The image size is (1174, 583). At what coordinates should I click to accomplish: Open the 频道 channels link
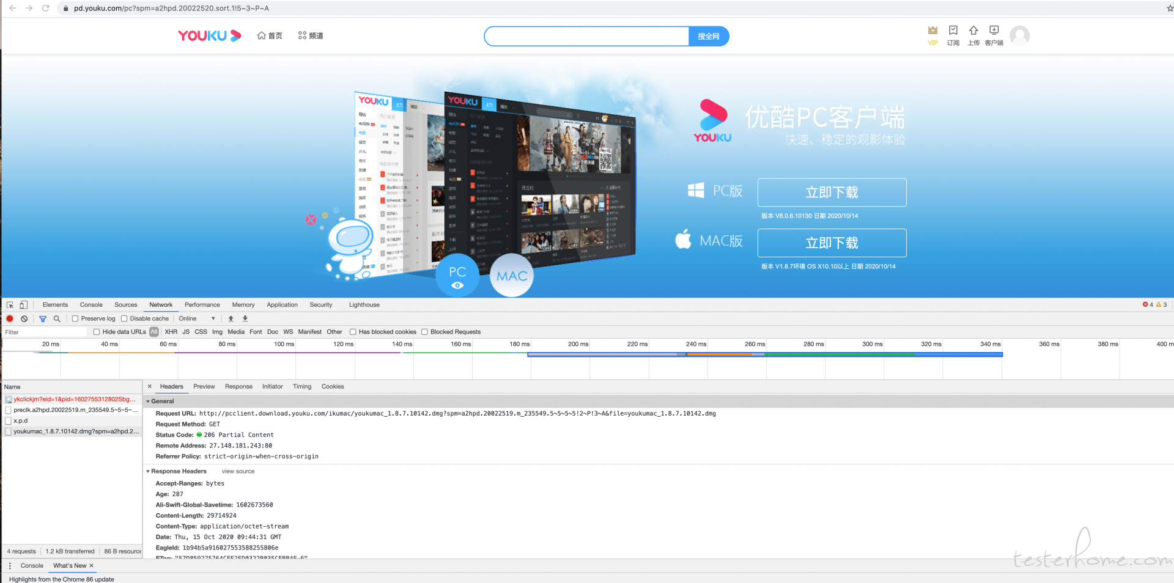pos(311,35)
